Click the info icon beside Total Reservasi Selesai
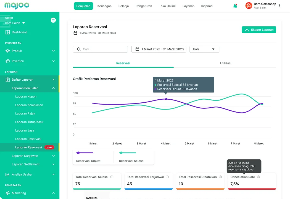This screenshot has width=290, height=199. (112, 177)
